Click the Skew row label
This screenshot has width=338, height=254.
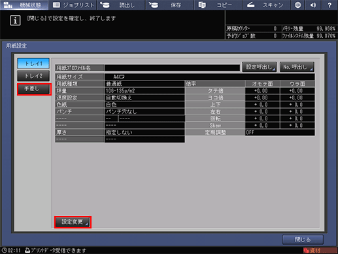click(215, 126)
